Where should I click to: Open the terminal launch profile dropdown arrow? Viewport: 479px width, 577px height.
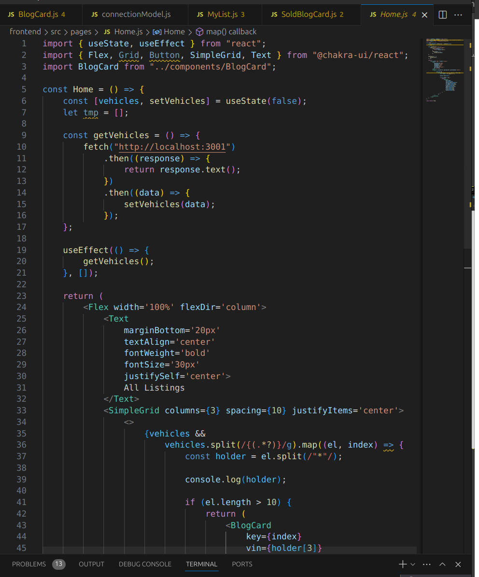pyautogui.click(x=413, y=564)
